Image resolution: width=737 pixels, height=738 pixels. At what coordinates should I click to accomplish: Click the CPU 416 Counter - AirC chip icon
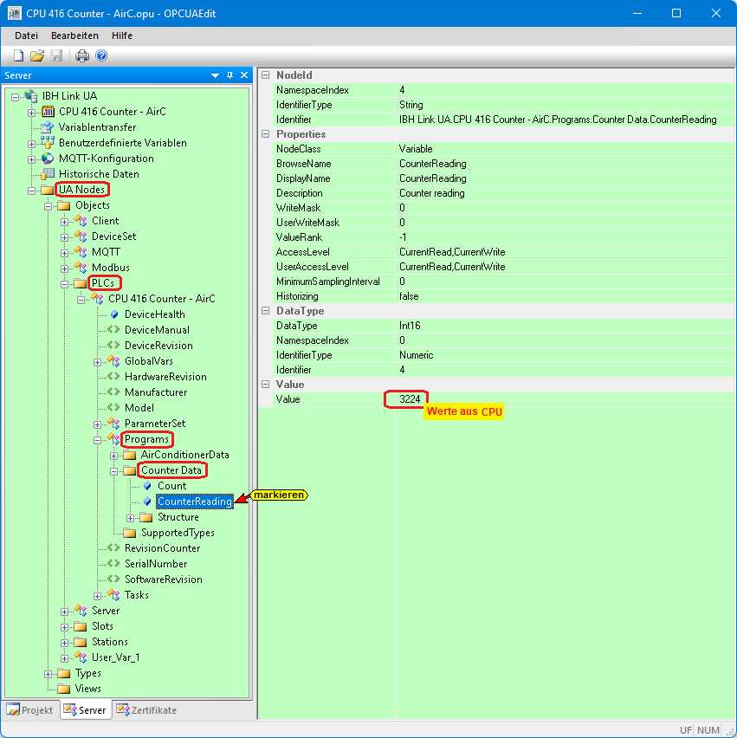pyautogui.click(x=48, y=112)
